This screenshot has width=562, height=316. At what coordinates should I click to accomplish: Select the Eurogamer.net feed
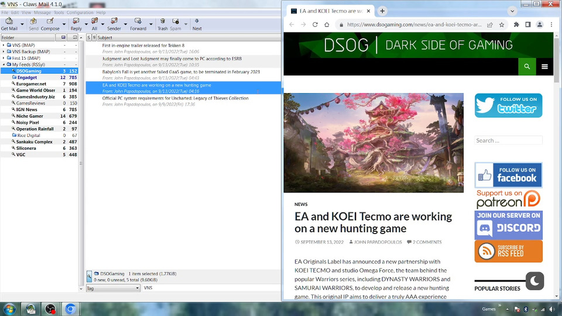31,84
